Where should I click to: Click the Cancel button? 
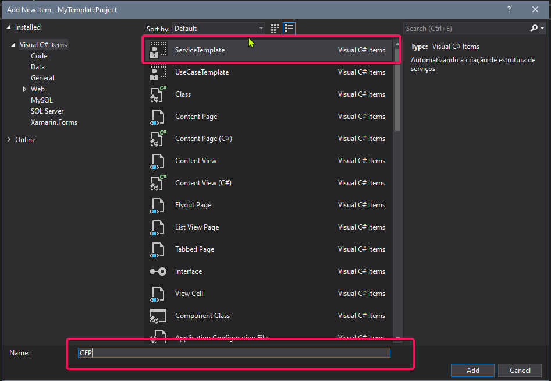coord(520,370)
